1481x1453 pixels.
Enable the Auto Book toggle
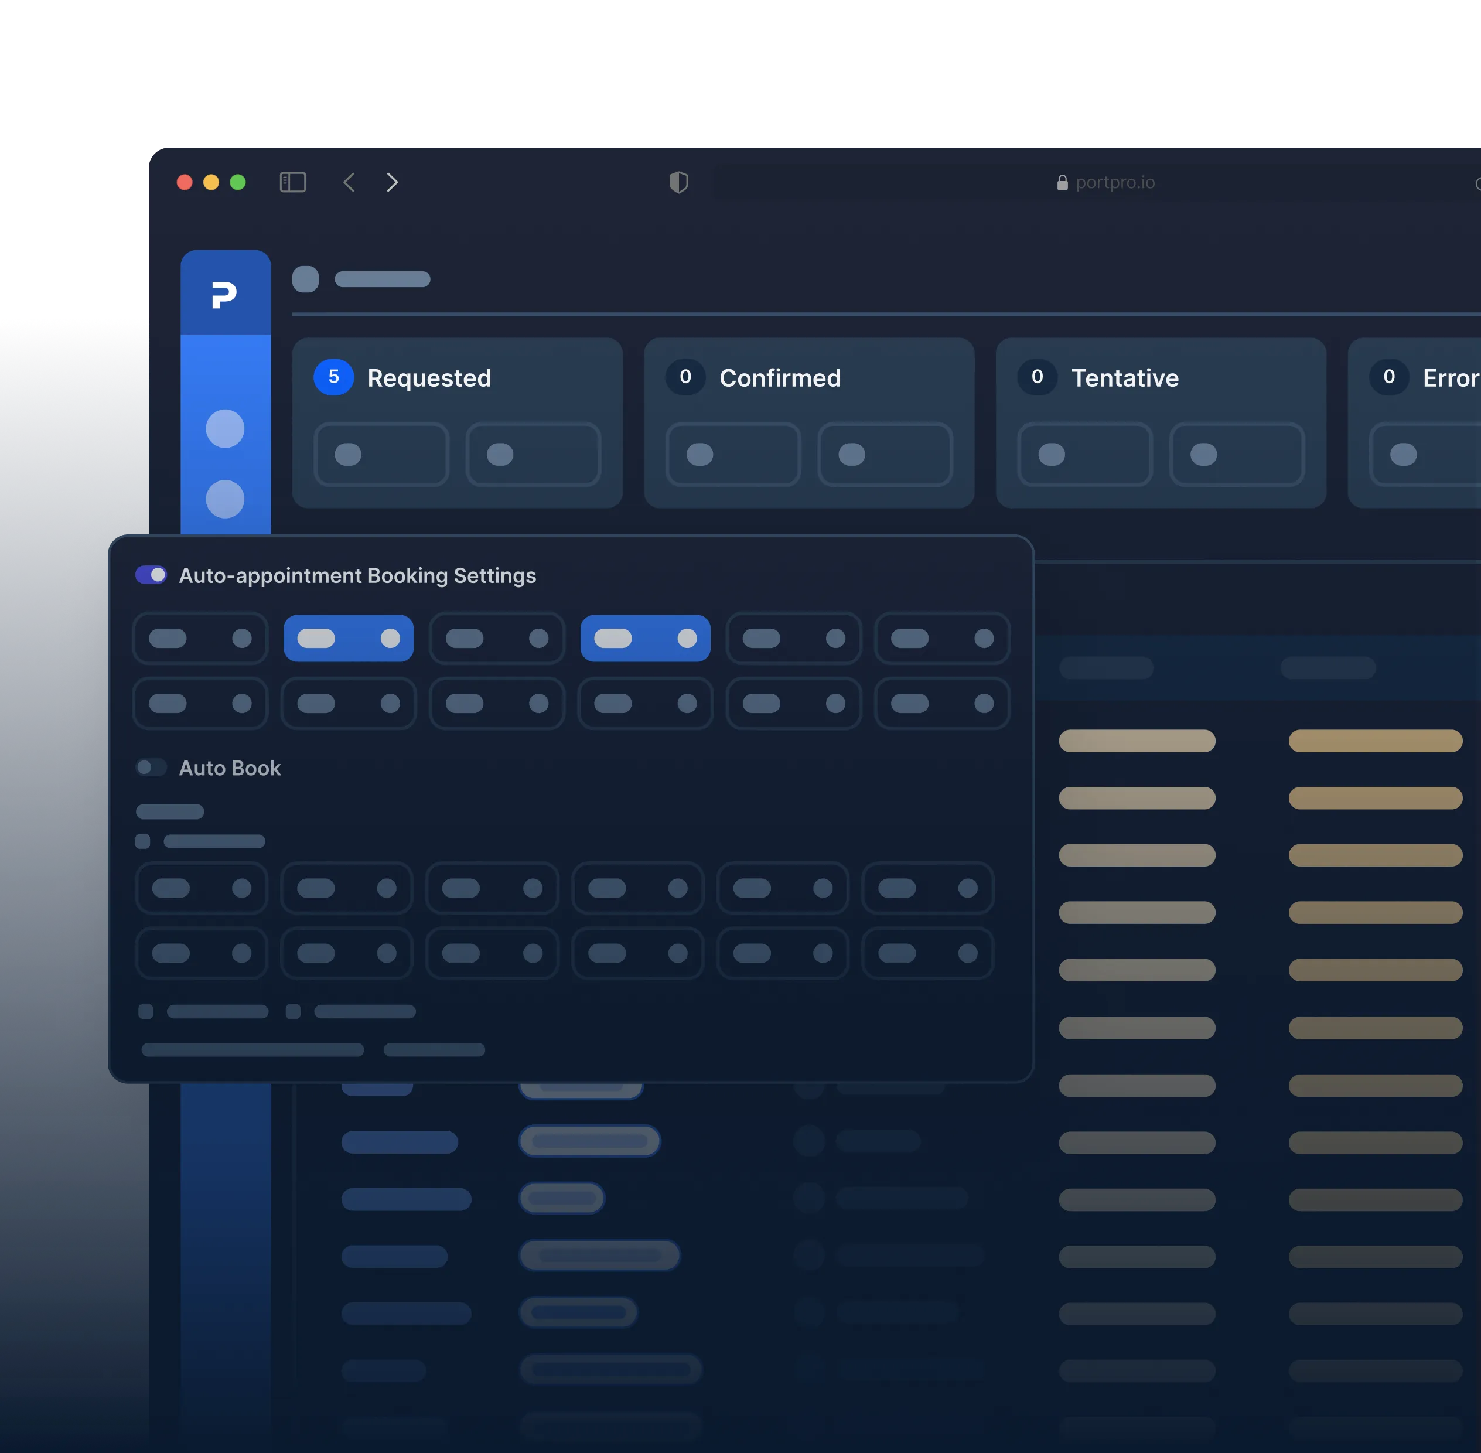[x=151, y=768]
